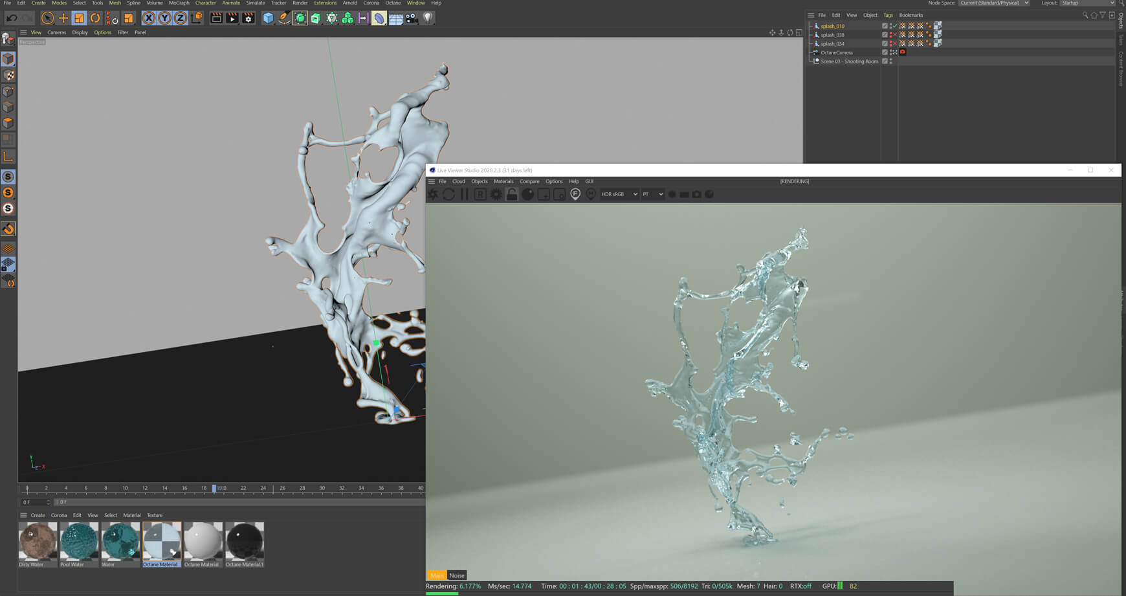
Task: Open Object Manager hamburger menu
Action: (810, 15)
